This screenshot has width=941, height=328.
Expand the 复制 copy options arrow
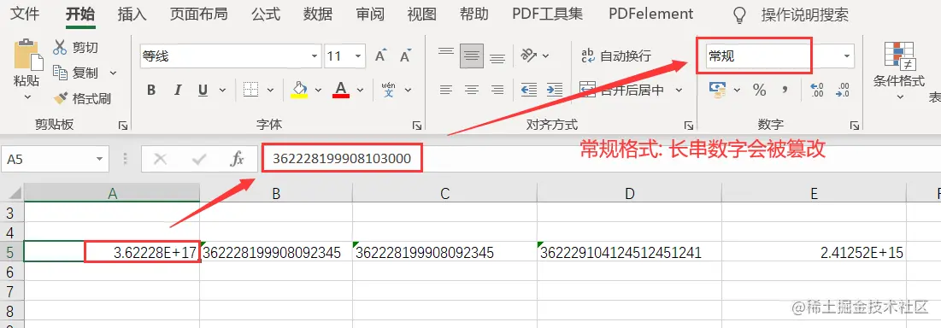pos(113,73)
